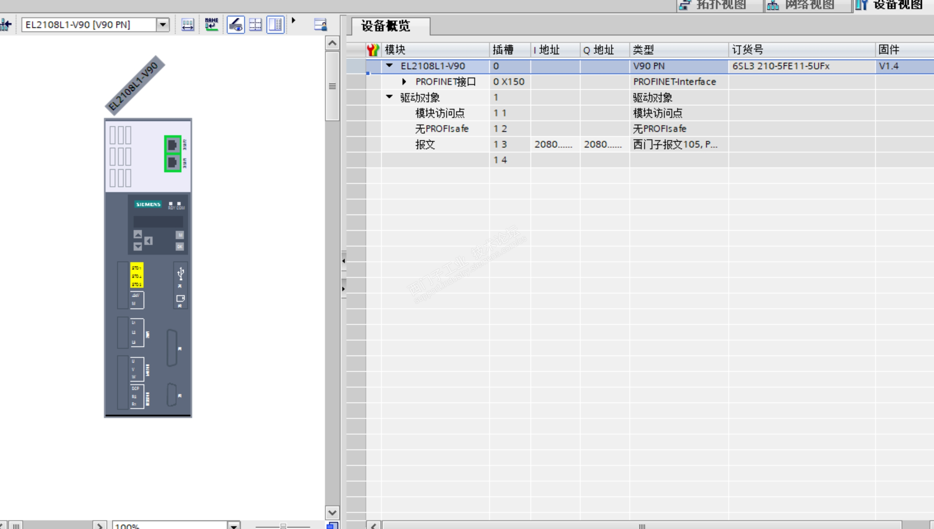Toggle the page break display icon
Image resolution: width=934 pixels, height=529 pixels.
pos(255,25)
